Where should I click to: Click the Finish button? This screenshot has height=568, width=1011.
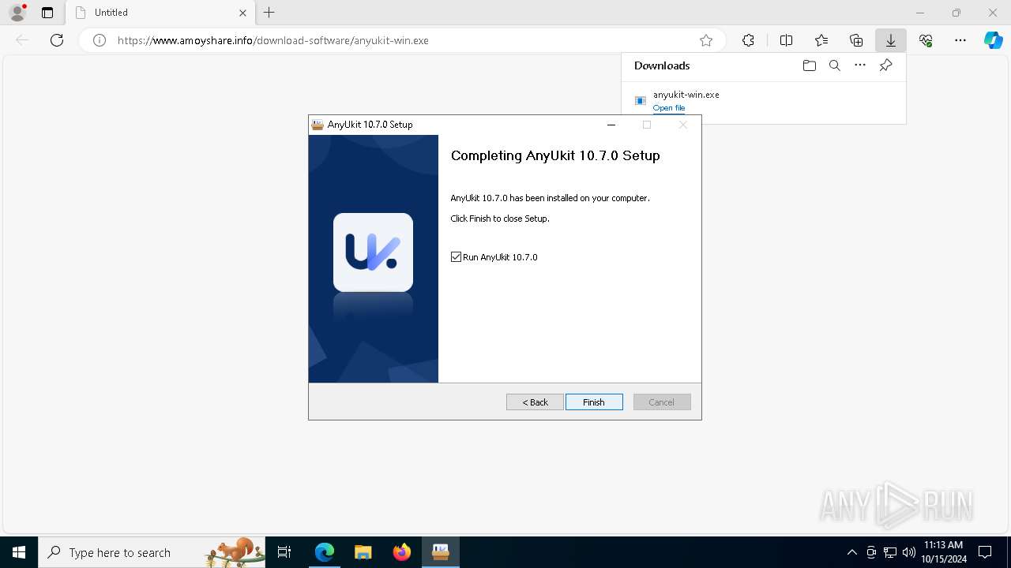coord(594,402)
